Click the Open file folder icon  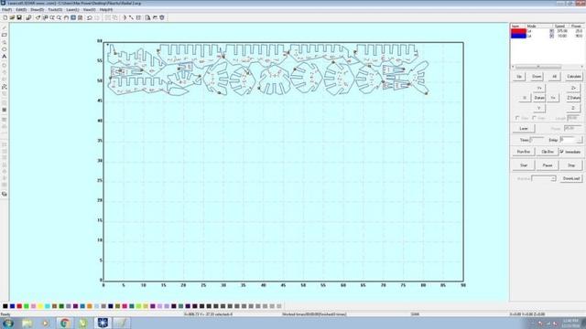(12, 17)
